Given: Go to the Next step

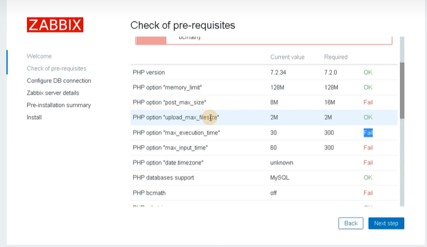Looking at the screenshot, I should pos(386,223).
